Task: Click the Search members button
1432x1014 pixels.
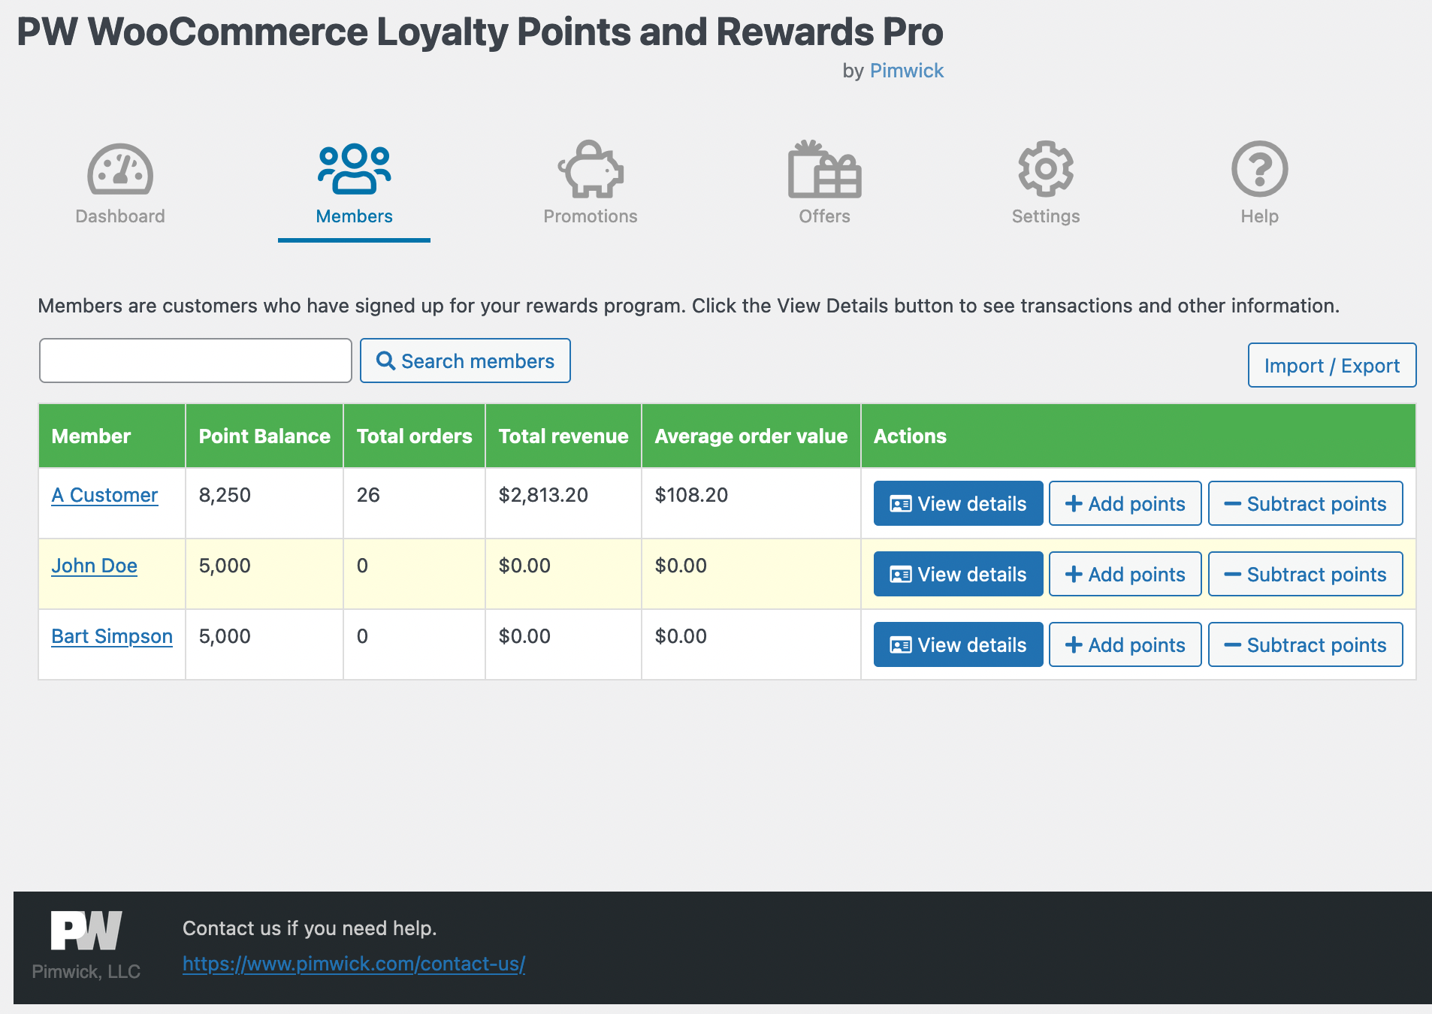Action: pos(464,361)
